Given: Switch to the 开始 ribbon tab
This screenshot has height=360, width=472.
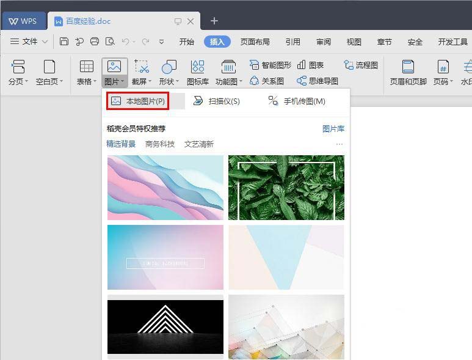Looking at the screenshot, I should [186, 42].
